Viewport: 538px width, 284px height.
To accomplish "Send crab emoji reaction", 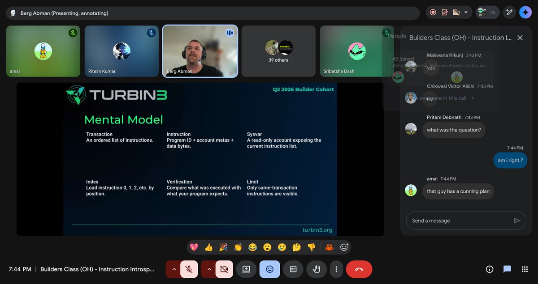I will [x=329, y=247].
